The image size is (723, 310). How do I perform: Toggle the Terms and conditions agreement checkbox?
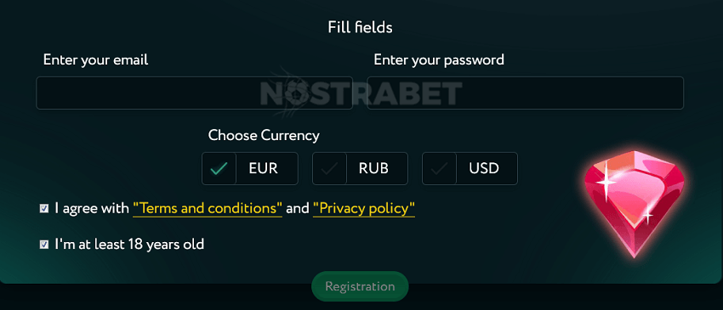(43, 209)
